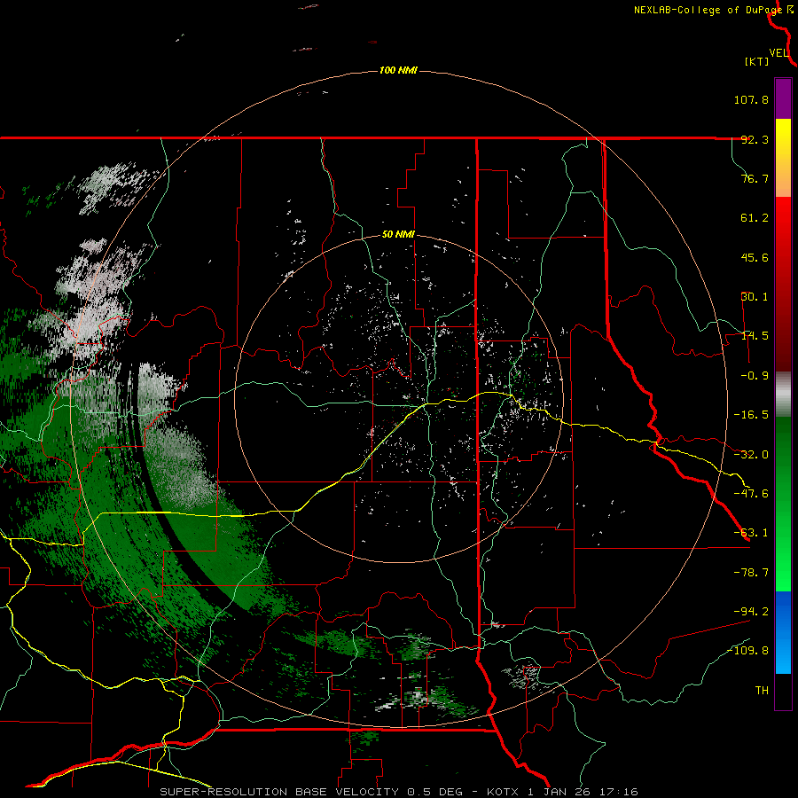Click the 30.1 velocity scale label

(x=755, y=297)
